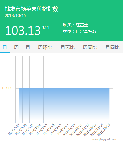Click the x-axis label 2018/10/9
Image resolution: width=123 pixels, height=143 pixels.
[x=63, y=129]
